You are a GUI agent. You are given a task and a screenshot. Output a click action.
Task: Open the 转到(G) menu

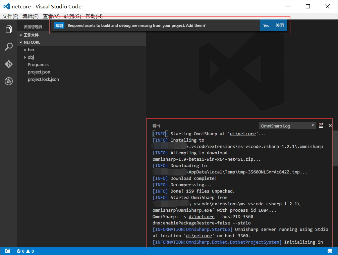click(x=72, y=16)
